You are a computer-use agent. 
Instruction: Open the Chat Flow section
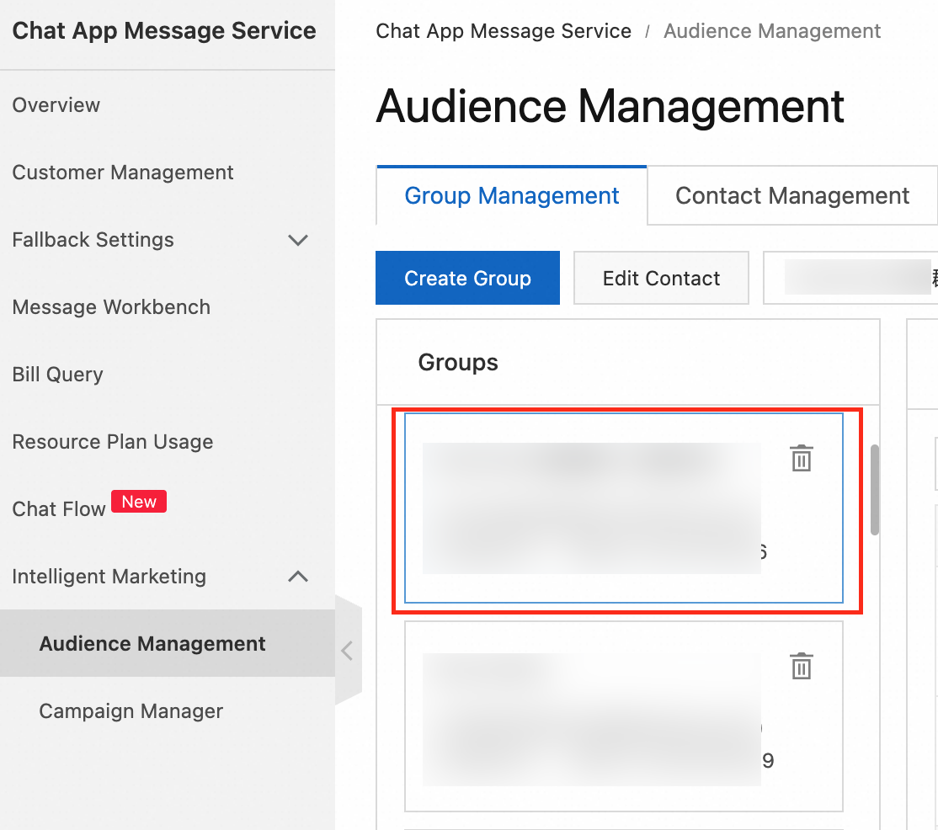[x=59, y=509]
